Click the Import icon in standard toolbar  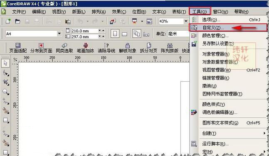[113, 22]
